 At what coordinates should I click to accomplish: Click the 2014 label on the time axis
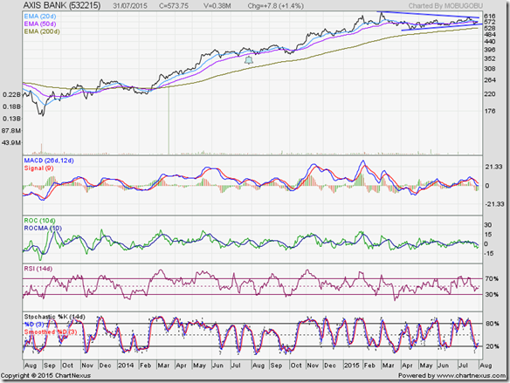[126, 366]
